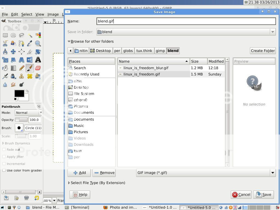Open the Select menu in GIMP
Viewport: 280px width, 210px height.
click(27, 14)
